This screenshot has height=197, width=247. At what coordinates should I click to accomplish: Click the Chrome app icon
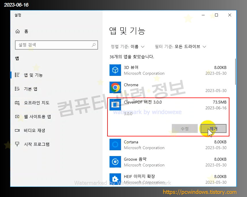(115, 87)
